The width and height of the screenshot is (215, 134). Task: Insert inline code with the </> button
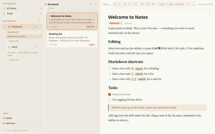[135, 4]
